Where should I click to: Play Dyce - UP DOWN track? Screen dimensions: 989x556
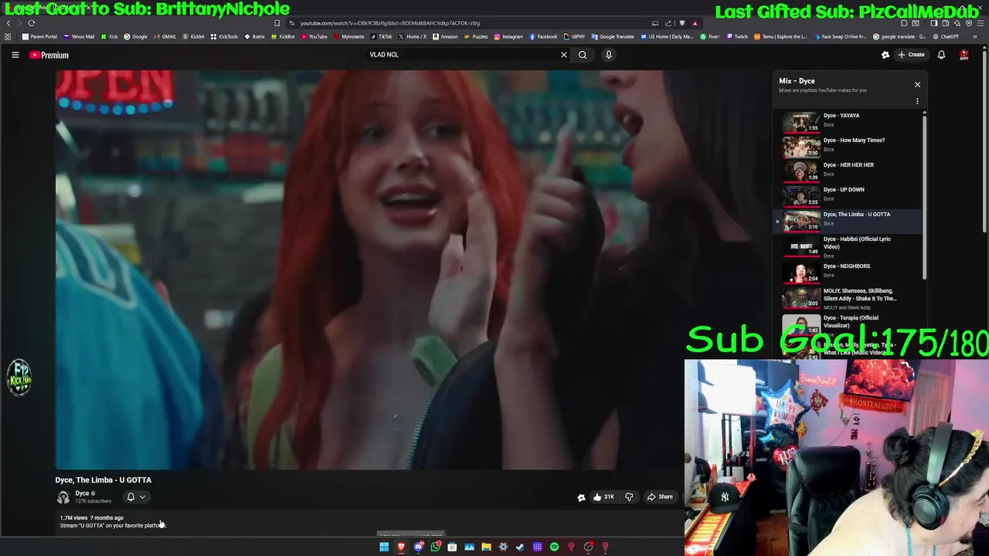tap(848, 195)
